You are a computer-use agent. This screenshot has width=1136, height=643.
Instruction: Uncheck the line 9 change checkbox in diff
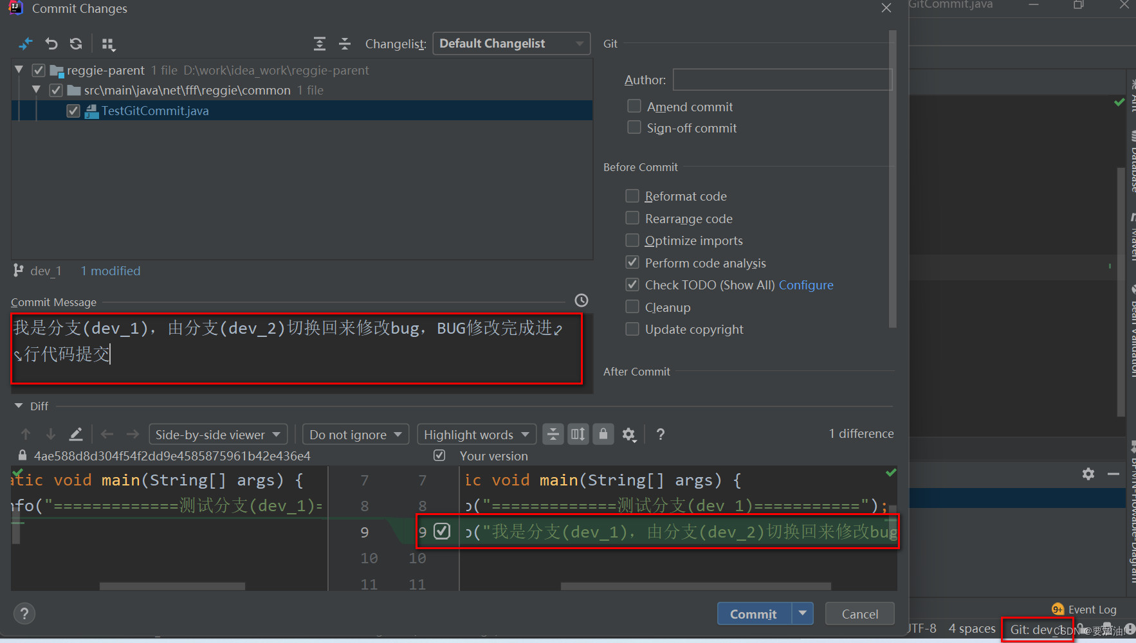[442, 531]
